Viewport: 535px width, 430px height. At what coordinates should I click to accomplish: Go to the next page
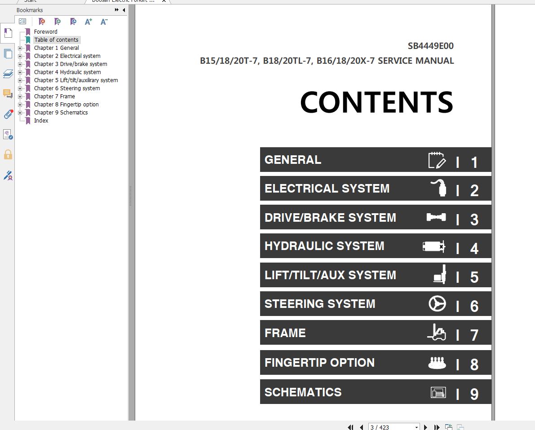click(x=425, y=427)
